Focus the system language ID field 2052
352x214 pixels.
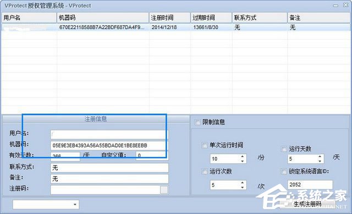point(310,185)
